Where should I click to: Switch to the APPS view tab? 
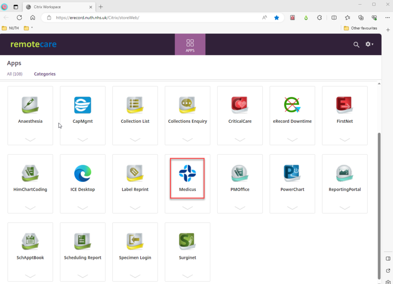pyautogui.click(x=190, y=45)
